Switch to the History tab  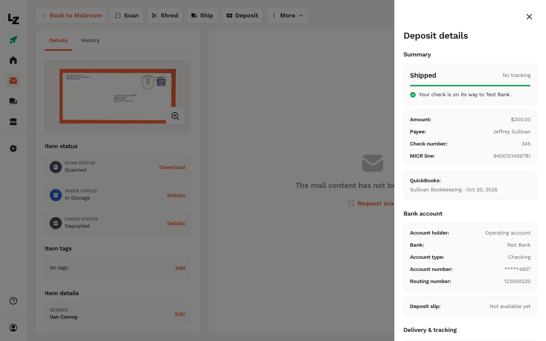tap(91, 41)
